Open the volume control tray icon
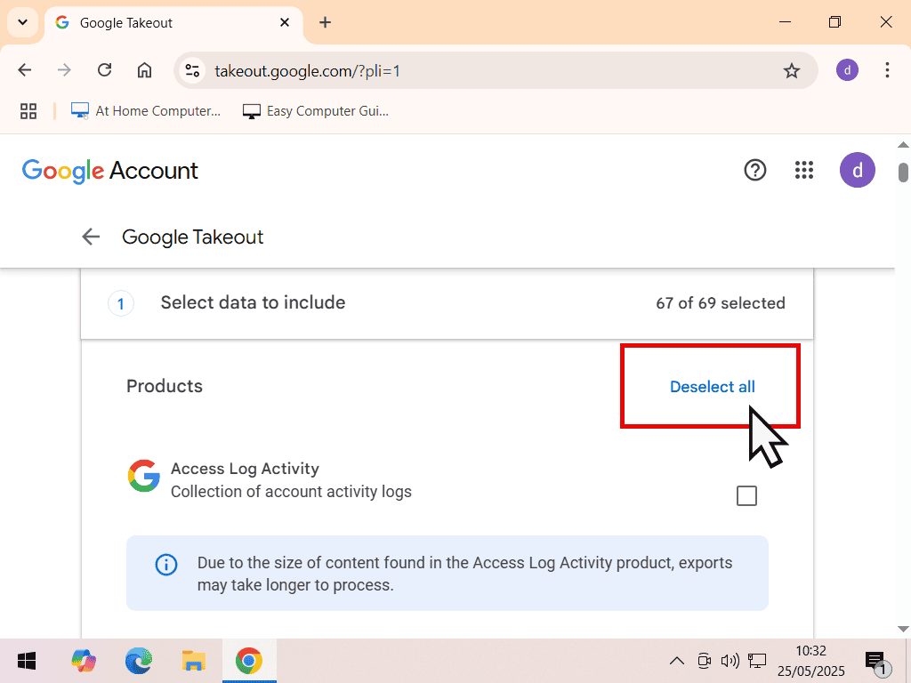 coord(730,661)
